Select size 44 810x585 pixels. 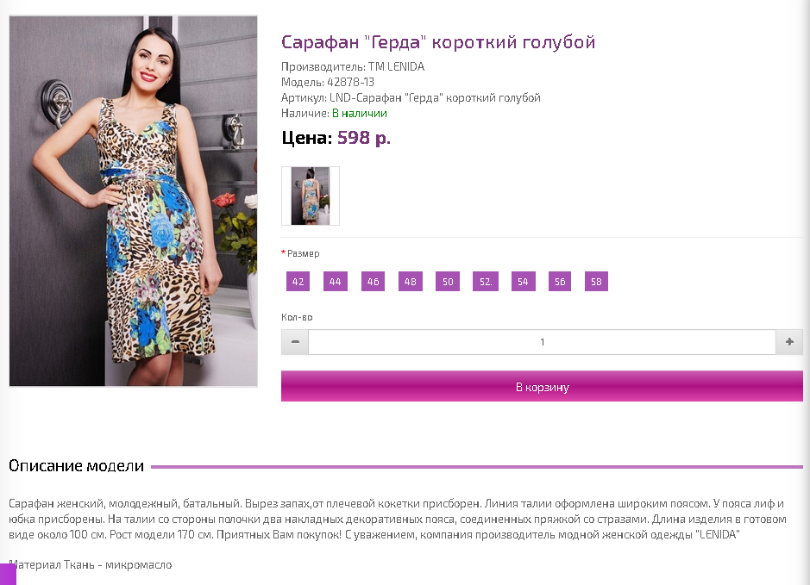coord(336,282)
